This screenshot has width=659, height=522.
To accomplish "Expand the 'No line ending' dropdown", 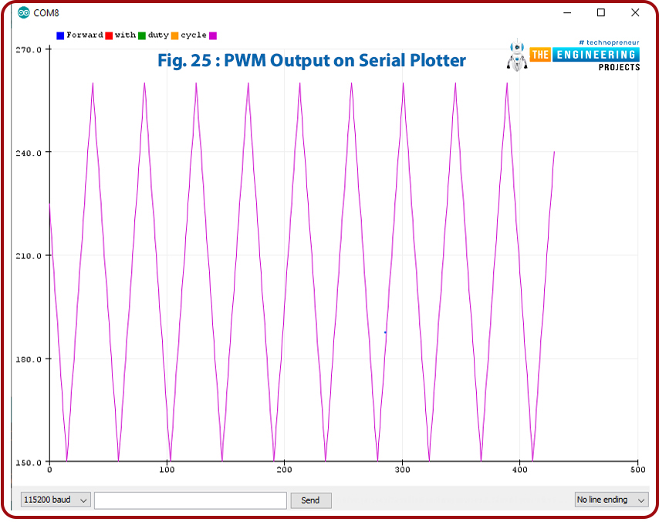I will (611, 500).
